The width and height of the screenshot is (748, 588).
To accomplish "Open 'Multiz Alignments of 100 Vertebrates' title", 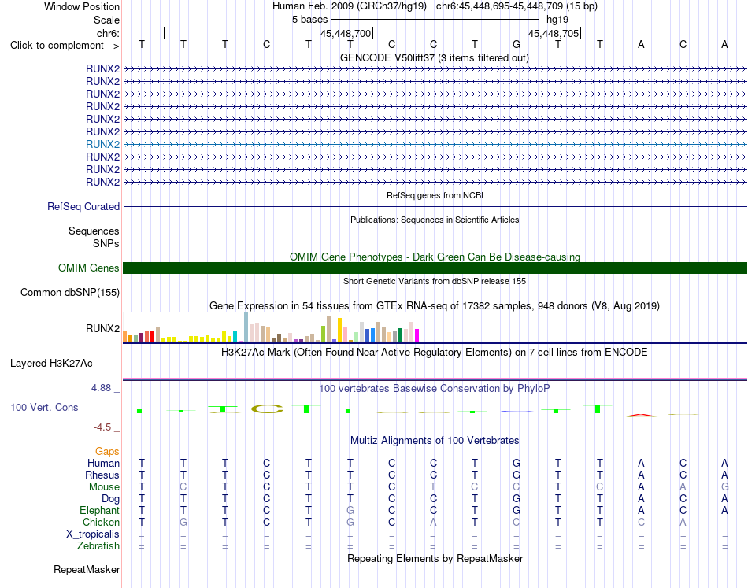I will pos(435,440).
